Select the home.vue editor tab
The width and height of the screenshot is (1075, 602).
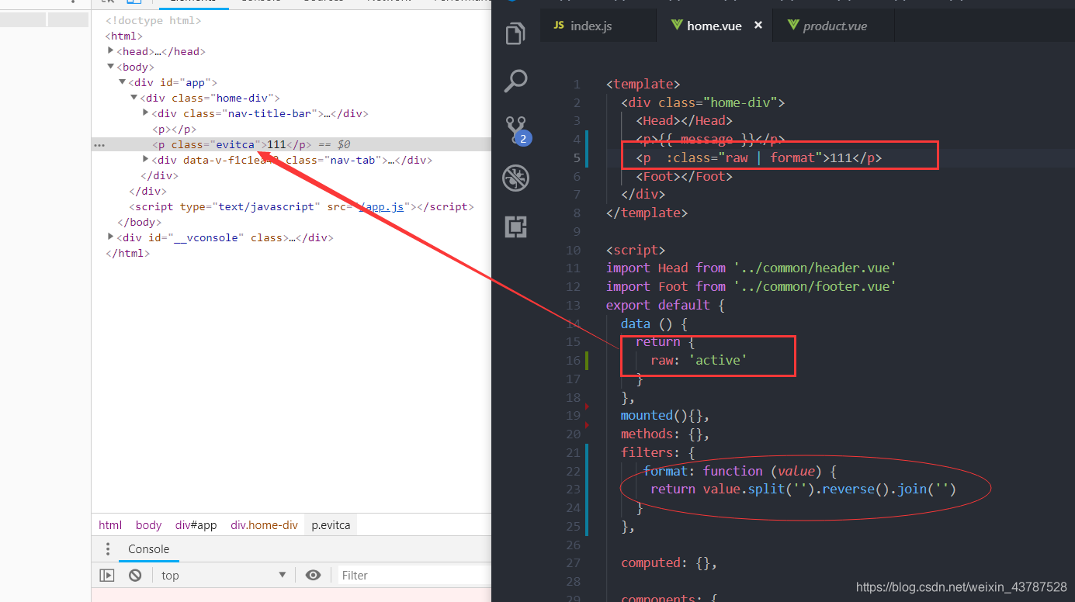pos(714,26)
